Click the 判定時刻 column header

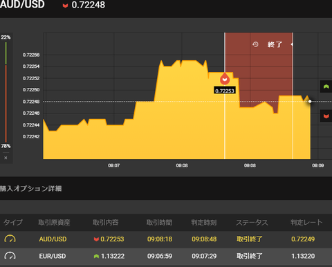coord(204,223)
